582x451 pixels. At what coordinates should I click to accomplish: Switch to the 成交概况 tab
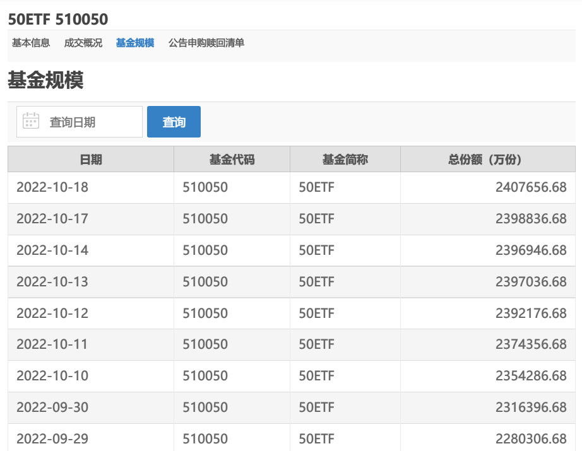(x=83, y=43)
